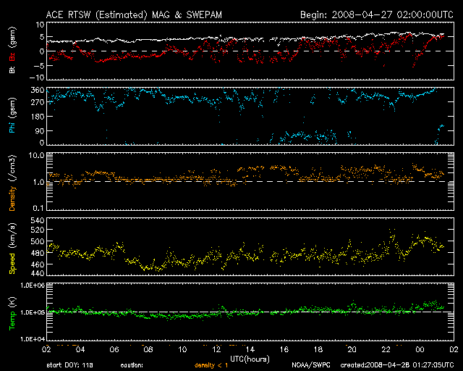Click the 'start DOY: 118' footer text
Screen dimensions: 463x371
pyautogui.click(x=69, y=365)
